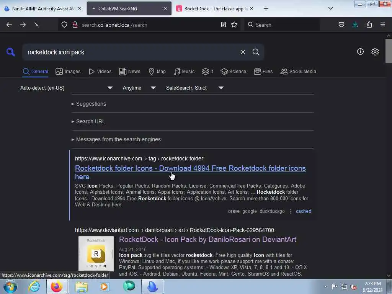Click the muted volume tray icon
This screenshot has height=294, width=392.
(x=353, y=287)
